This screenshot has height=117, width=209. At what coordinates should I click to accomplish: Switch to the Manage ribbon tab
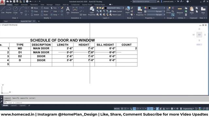click(50, 5)
